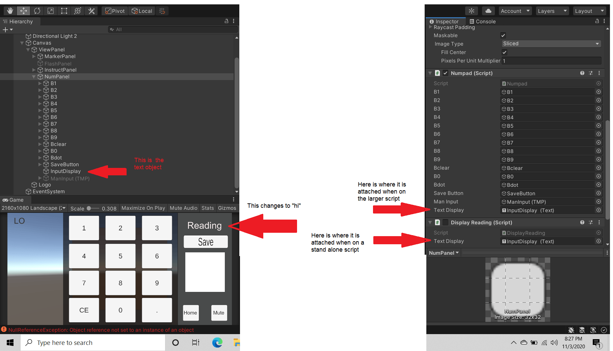The height and width of the screenshot is (351, 613).
Task: Select the Move tool
Action: 24,11
